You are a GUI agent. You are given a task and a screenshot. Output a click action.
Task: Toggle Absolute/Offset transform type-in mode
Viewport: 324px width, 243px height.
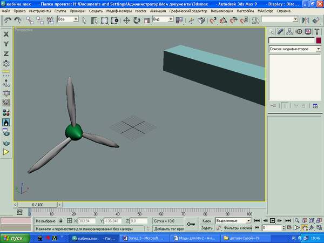tap(70, 221)
